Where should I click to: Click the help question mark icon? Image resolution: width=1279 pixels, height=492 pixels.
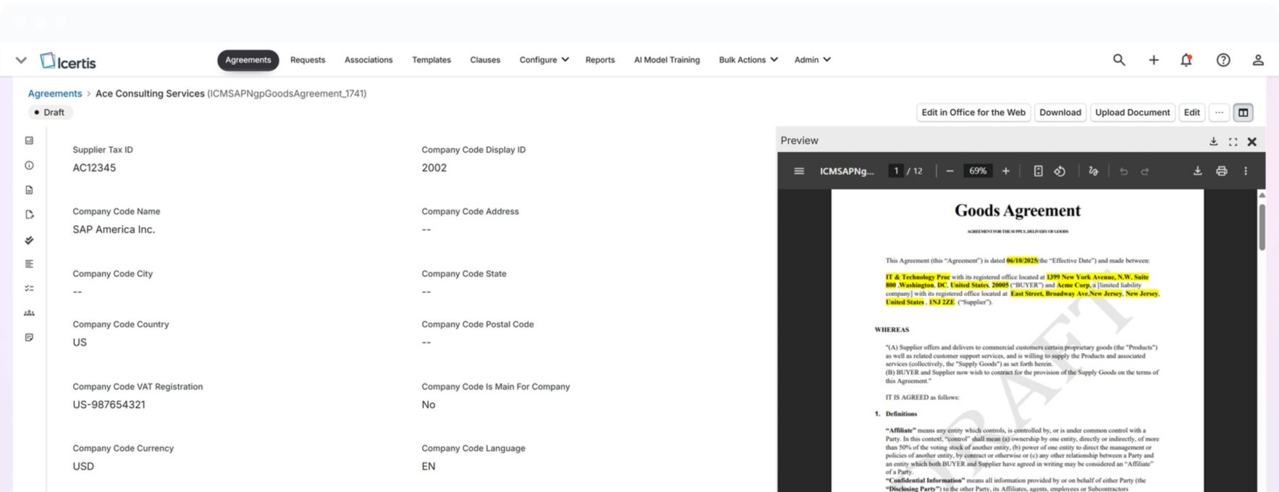point(1223,60)
